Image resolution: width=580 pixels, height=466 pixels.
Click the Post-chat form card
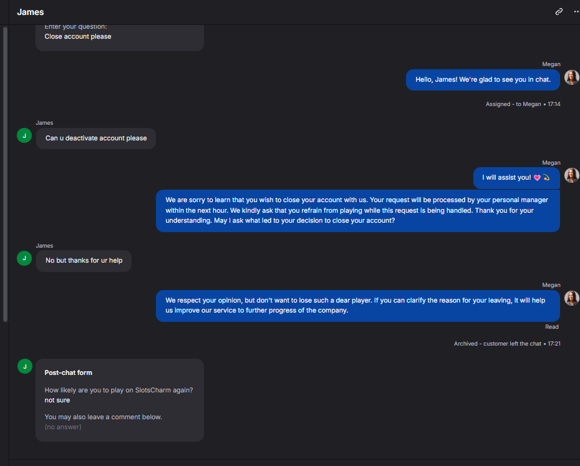[x=120, y=400]
